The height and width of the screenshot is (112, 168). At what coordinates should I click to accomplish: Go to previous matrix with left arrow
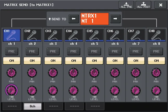[74, 19]
